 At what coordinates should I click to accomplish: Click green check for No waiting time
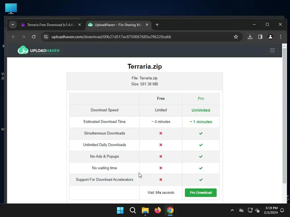(x=201, y=168)
